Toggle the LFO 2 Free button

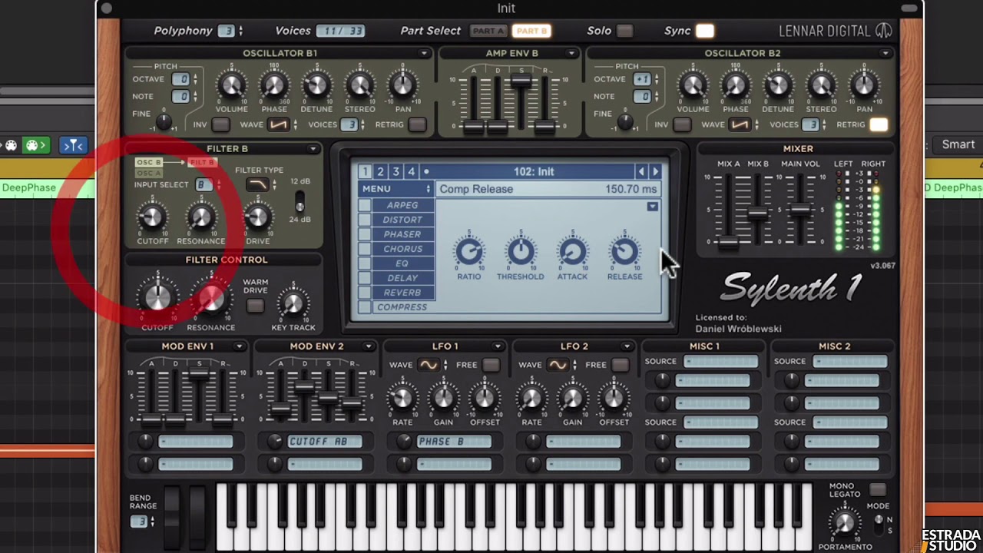(620, 365)
